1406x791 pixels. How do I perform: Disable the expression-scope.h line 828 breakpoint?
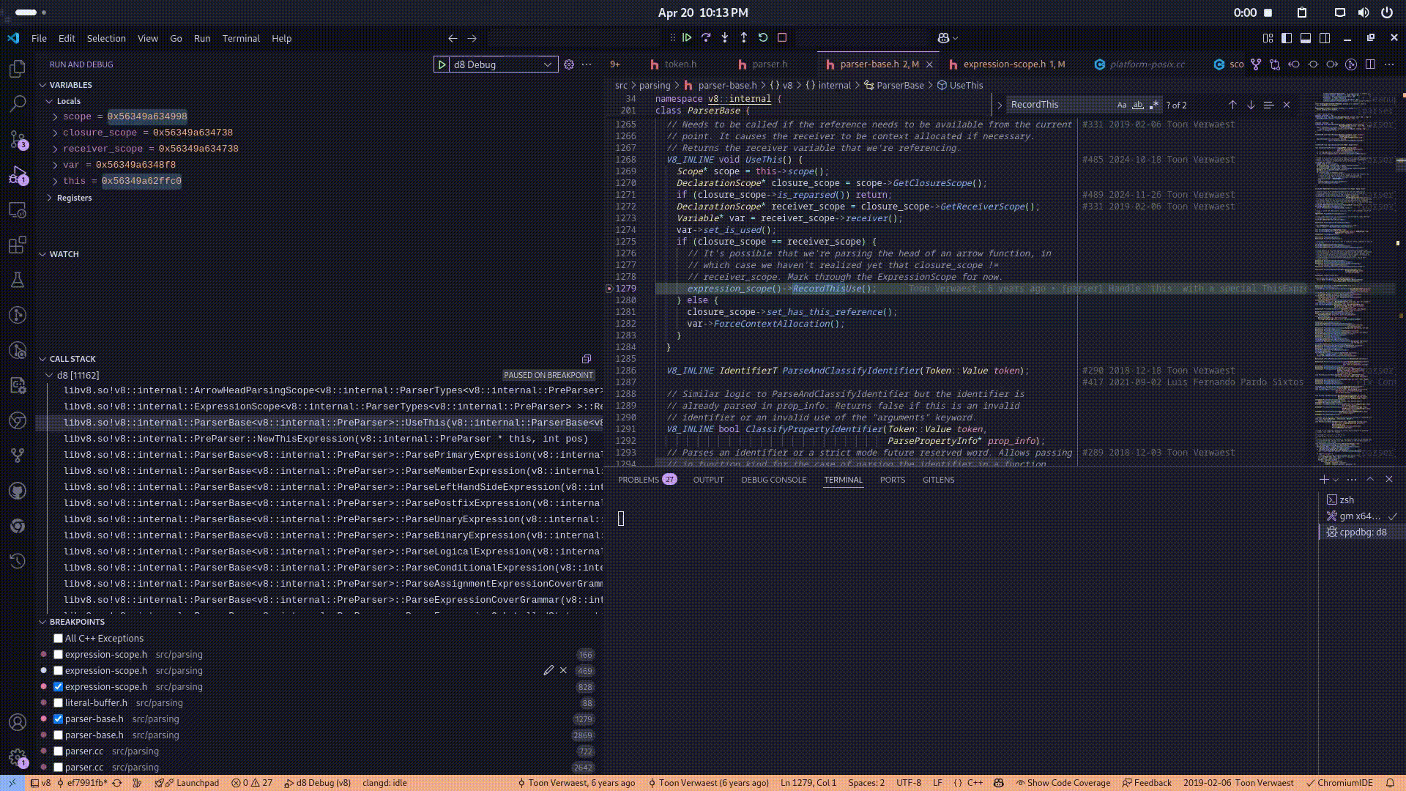(x=59, y=686)
